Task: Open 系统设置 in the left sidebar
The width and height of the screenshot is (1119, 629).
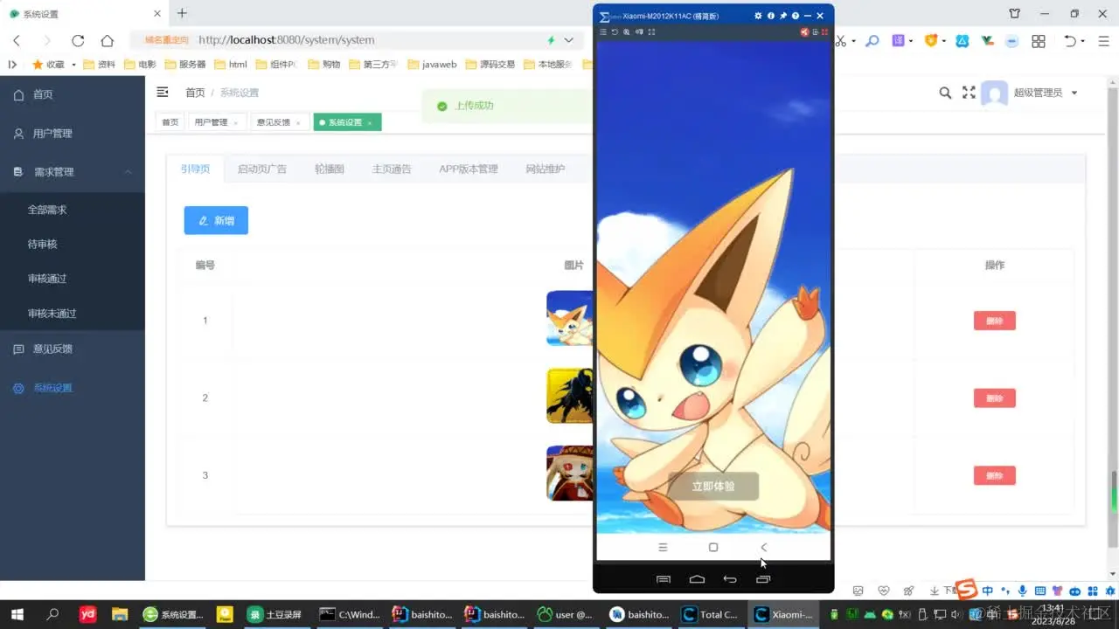Action: [x=73, y=388]
